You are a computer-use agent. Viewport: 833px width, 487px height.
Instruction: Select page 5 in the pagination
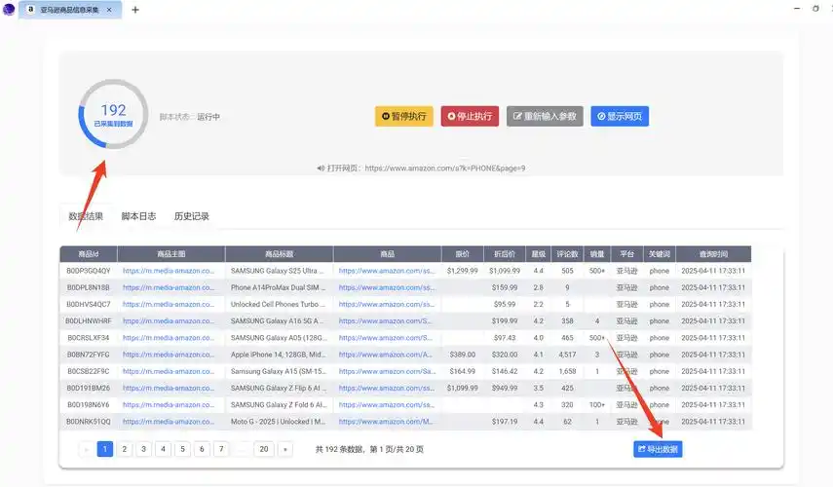(182, 449)
